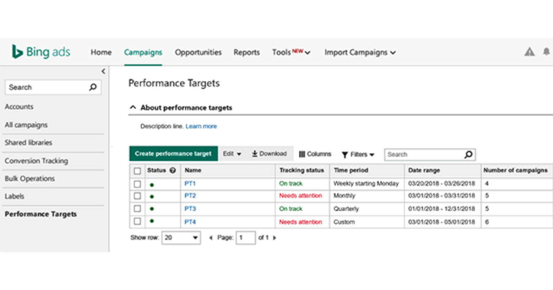Open the Filters dropdown
This screenshot has height=290, width=553.
pyautogui.click(x=358, y=154)
